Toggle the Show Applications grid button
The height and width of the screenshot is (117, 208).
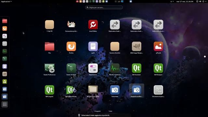(x=5, y=104)
